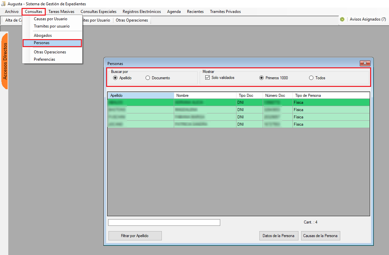Open the Tareas Masivas menu
The width and height of the screenshot is (389, 255).
click(61, 12)
